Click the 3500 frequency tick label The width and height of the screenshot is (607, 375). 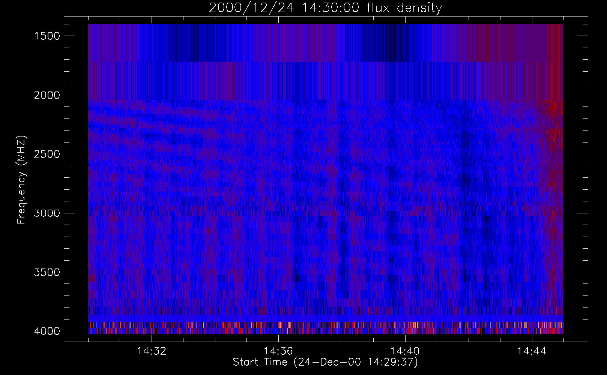click(47, 272)
